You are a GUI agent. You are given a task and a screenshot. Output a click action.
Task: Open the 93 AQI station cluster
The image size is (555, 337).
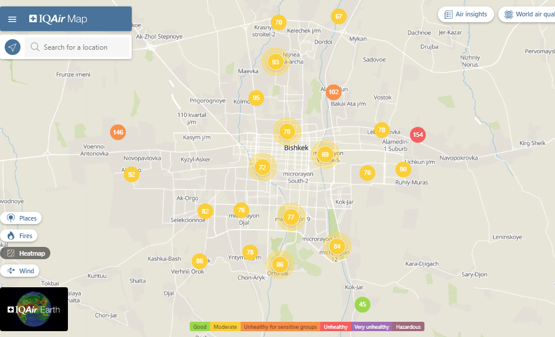(275, 62)
